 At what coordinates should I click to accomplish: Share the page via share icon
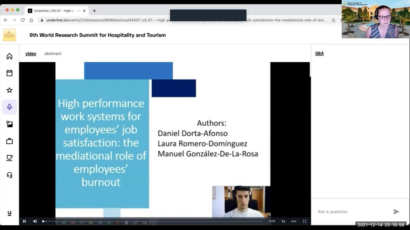[333, 20]
